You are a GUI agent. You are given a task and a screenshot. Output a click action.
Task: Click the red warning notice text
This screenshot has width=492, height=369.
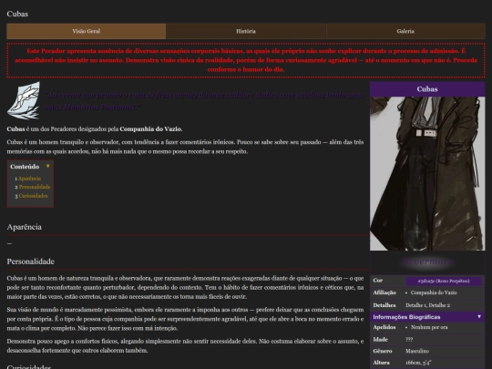tap(246, 60)
